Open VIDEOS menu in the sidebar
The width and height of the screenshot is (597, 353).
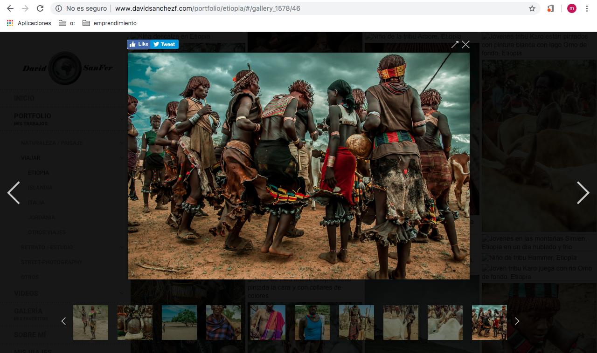point(26,293)
